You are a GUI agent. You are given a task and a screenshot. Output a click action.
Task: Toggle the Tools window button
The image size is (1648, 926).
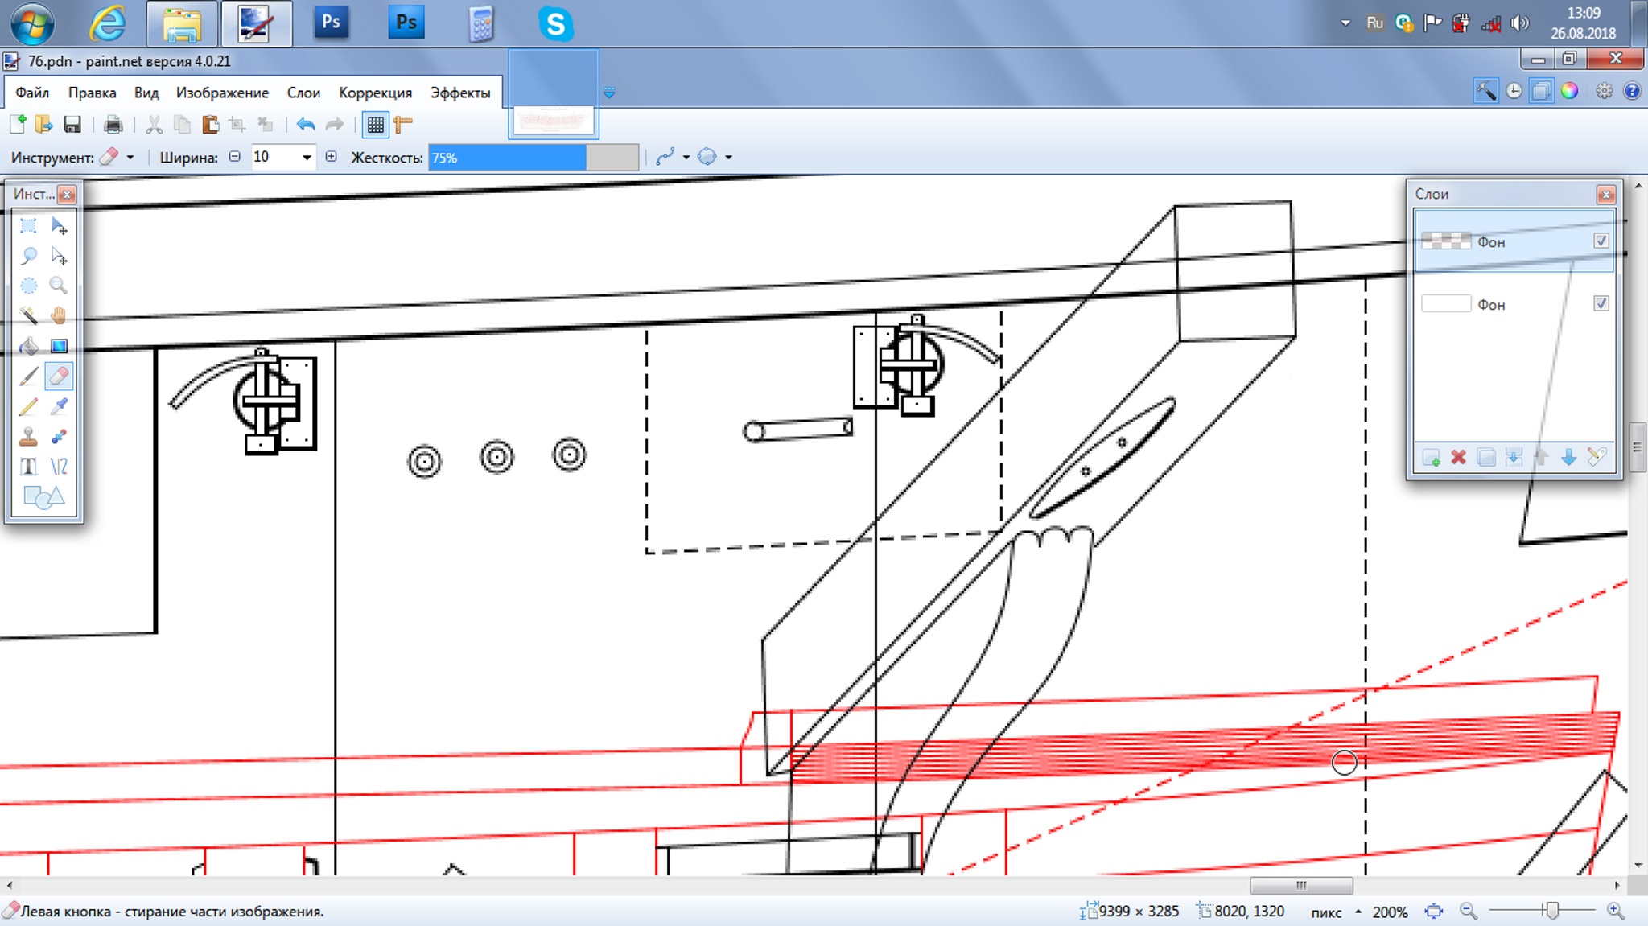(1485, 91)
